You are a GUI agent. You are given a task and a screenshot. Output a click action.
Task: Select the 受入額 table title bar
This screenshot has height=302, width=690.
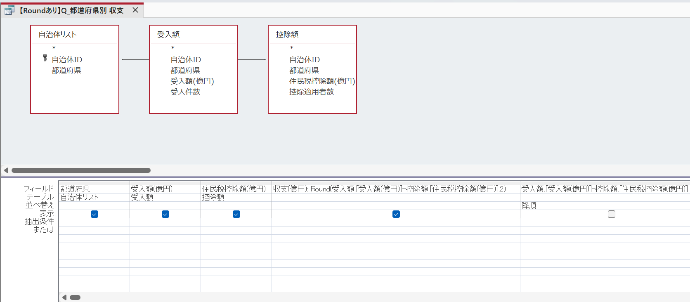(194, 35)
